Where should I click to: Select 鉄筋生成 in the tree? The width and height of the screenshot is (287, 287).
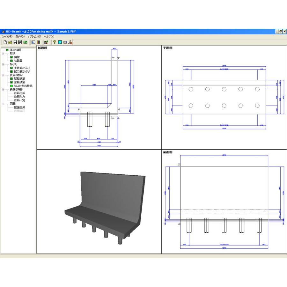(19, 93)
